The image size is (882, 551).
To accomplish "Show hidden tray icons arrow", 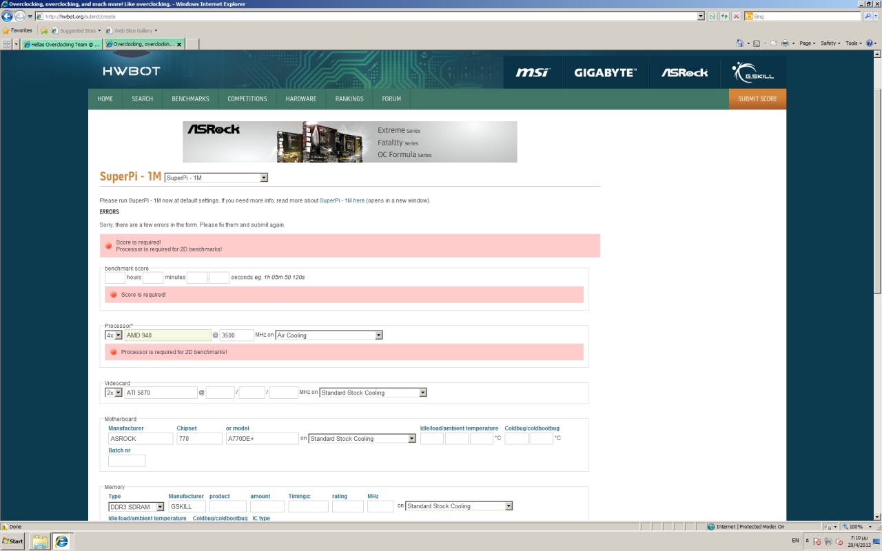I will coord(808,541).
